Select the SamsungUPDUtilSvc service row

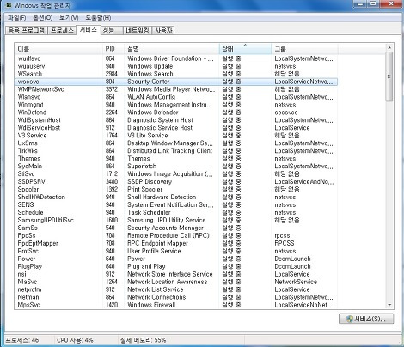click(x=176, y=220)
